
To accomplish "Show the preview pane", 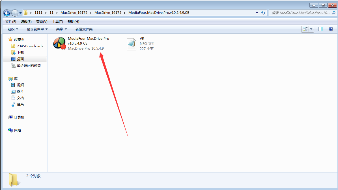I will click(321, 29).
